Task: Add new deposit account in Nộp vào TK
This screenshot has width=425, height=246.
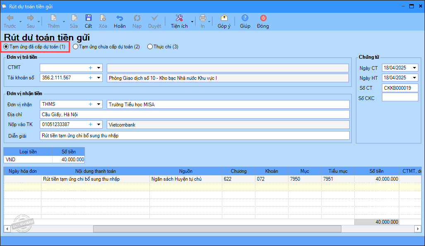Action: click(x=91, y=124)
